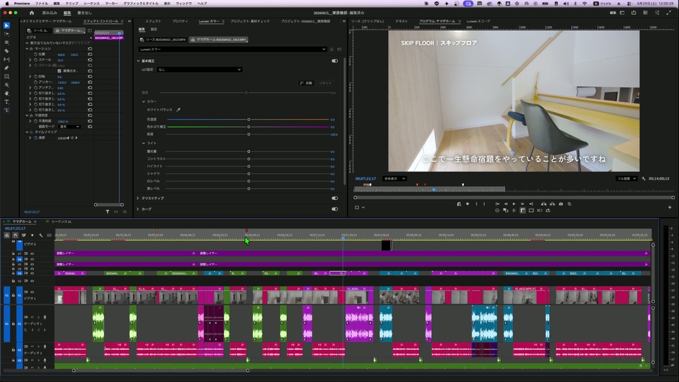Click the white balance eyedropper
The width and height of the screenshot is (679, 382).
(x=178, y=110)
